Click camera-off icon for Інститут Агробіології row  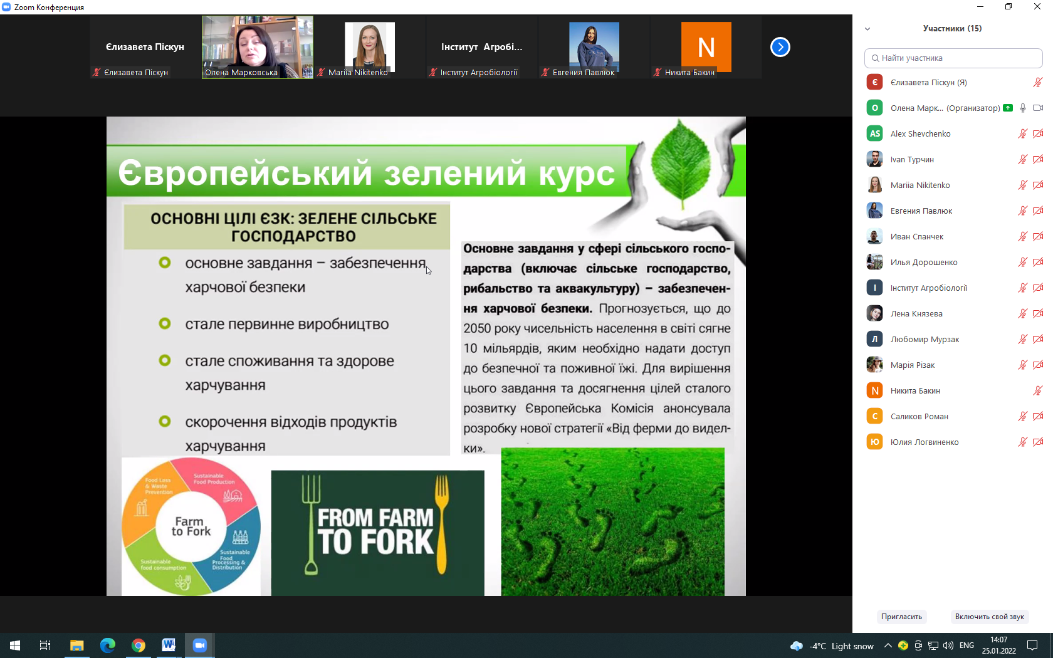pyautogui.click(x=1038, y=288)
